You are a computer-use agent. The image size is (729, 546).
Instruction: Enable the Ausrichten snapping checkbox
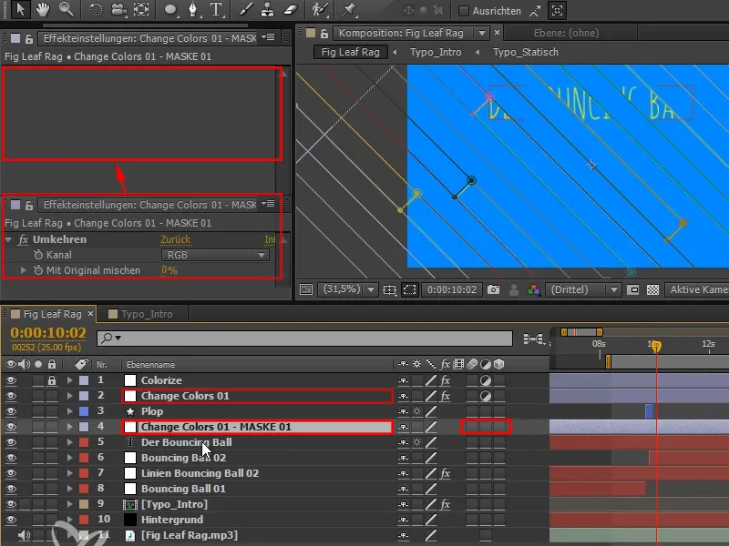(464, 11)
